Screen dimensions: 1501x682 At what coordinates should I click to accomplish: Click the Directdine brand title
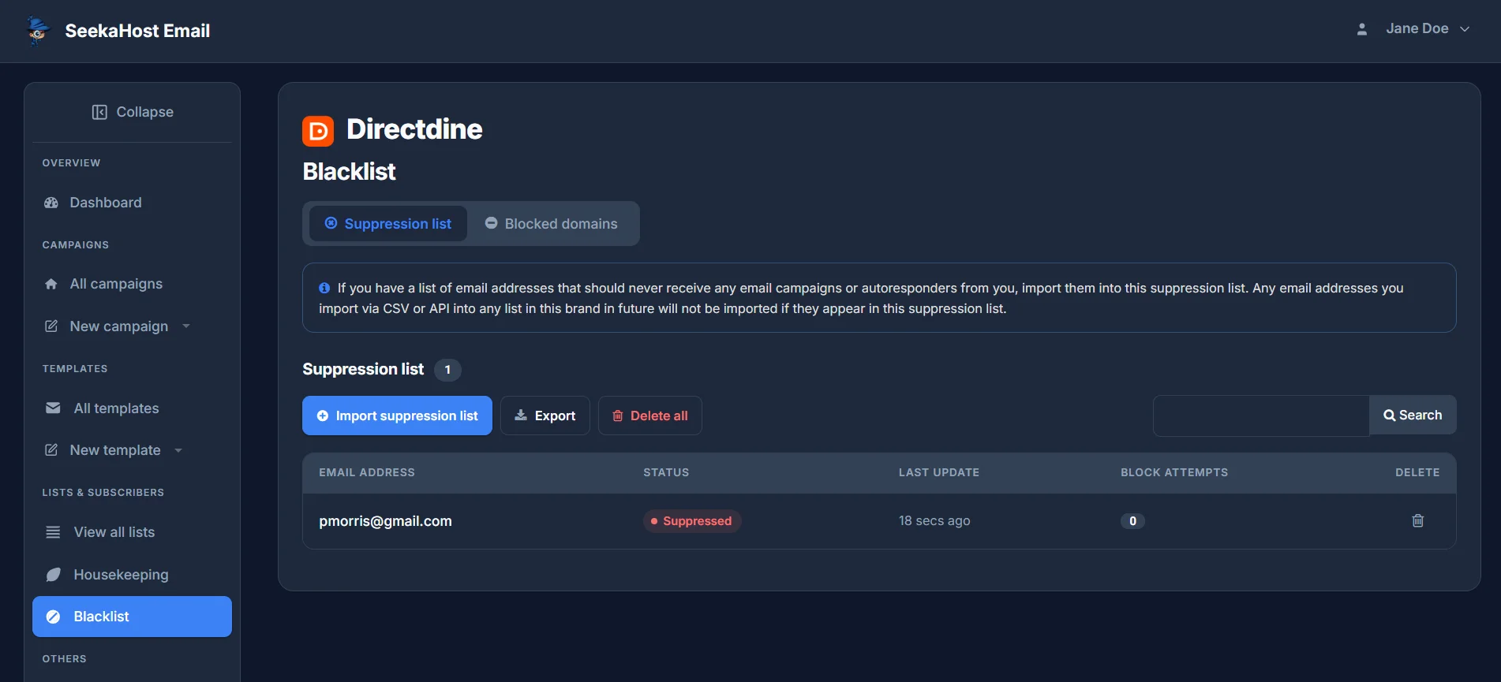[414, 129]
